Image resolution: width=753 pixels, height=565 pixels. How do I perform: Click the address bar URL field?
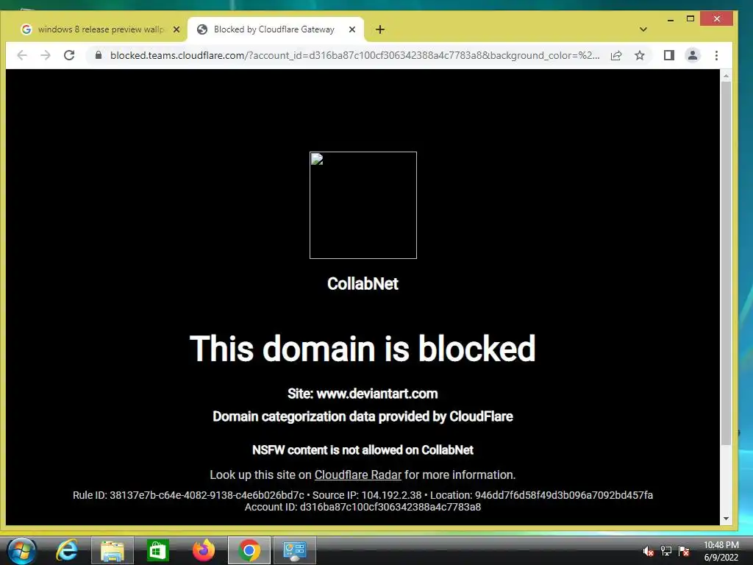point(355,55)
